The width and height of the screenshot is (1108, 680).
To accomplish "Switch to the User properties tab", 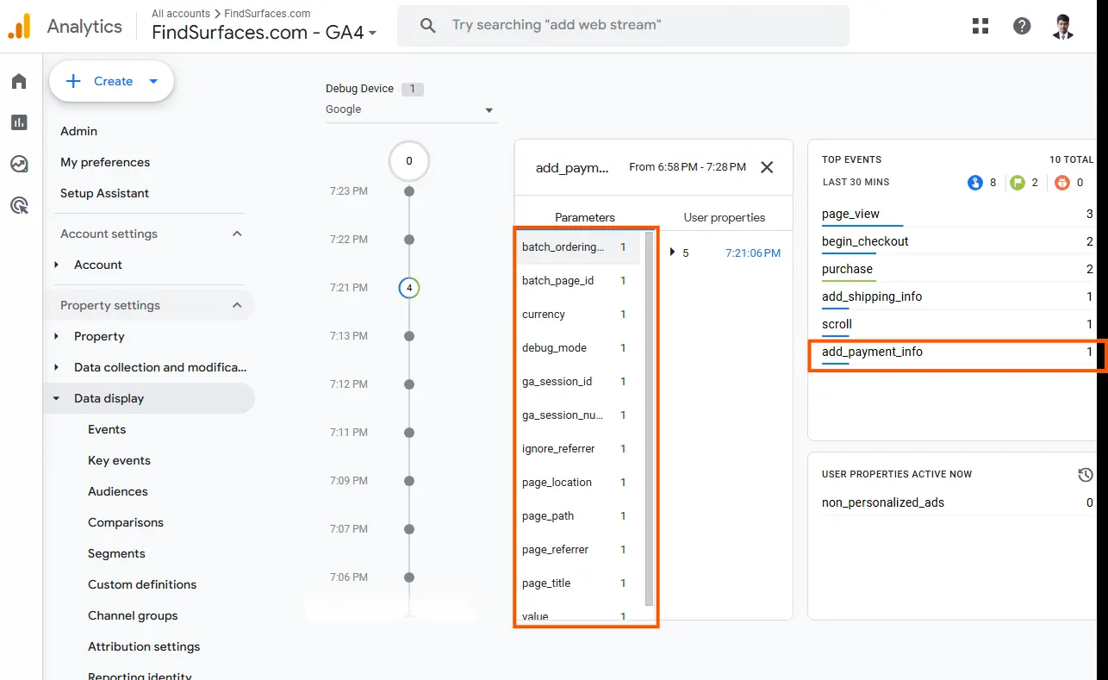I will tap(724, 217).
